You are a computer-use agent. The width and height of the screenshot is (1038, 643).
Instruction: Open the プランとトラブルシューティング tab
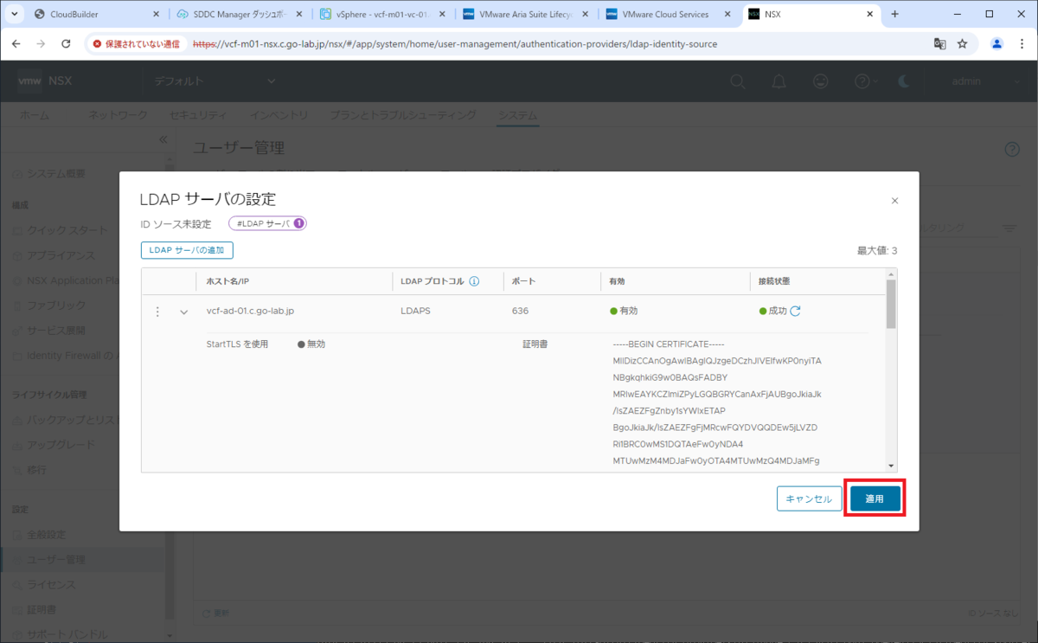pos(403,115)
